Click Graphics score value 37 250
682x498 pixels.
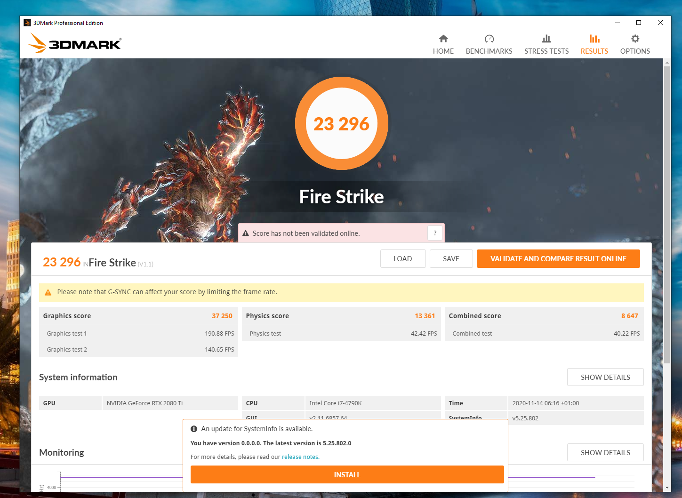(x=222, y=316)
